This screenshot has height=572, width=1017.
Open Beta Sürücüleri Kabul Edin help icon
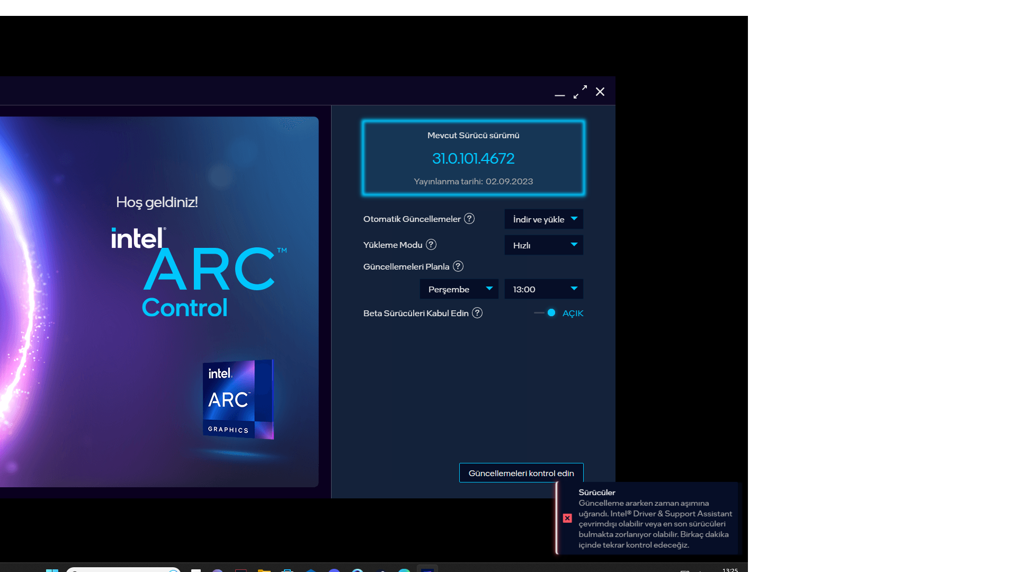coord(477,313)
